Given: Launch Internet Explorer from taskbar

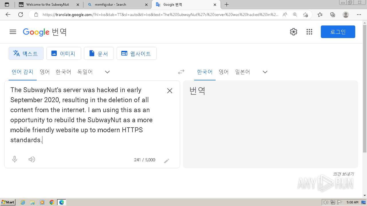Looking at the screenshot, I should click(23, 202).
